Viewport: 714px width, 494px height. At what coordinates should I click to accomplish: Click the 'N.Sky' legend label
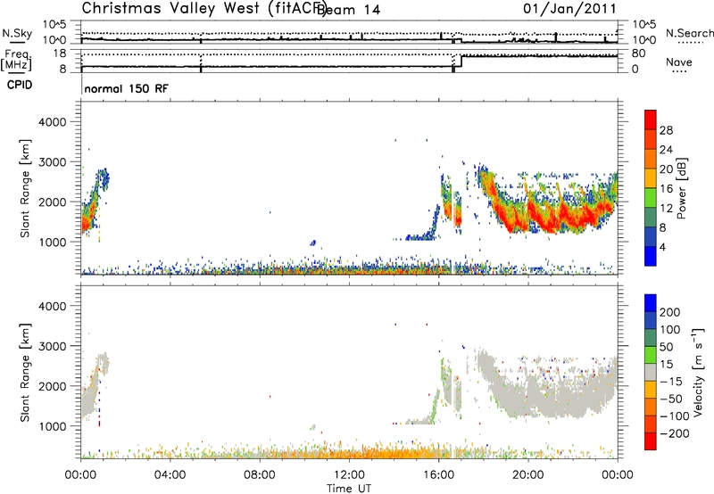point(17,33)
